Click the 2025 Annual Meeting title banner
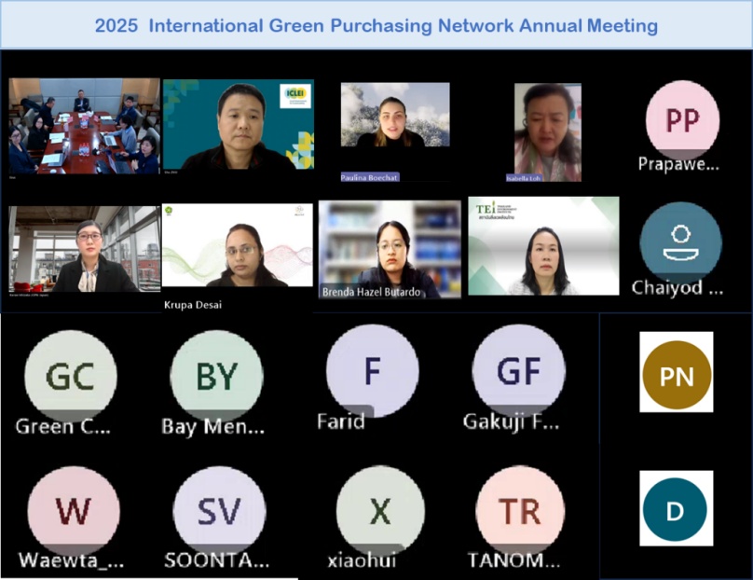The width and height of the screenshot is (753, 580). [x=376, y=25]
